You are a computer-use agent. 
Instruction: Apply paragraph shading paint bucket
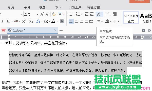107,21
